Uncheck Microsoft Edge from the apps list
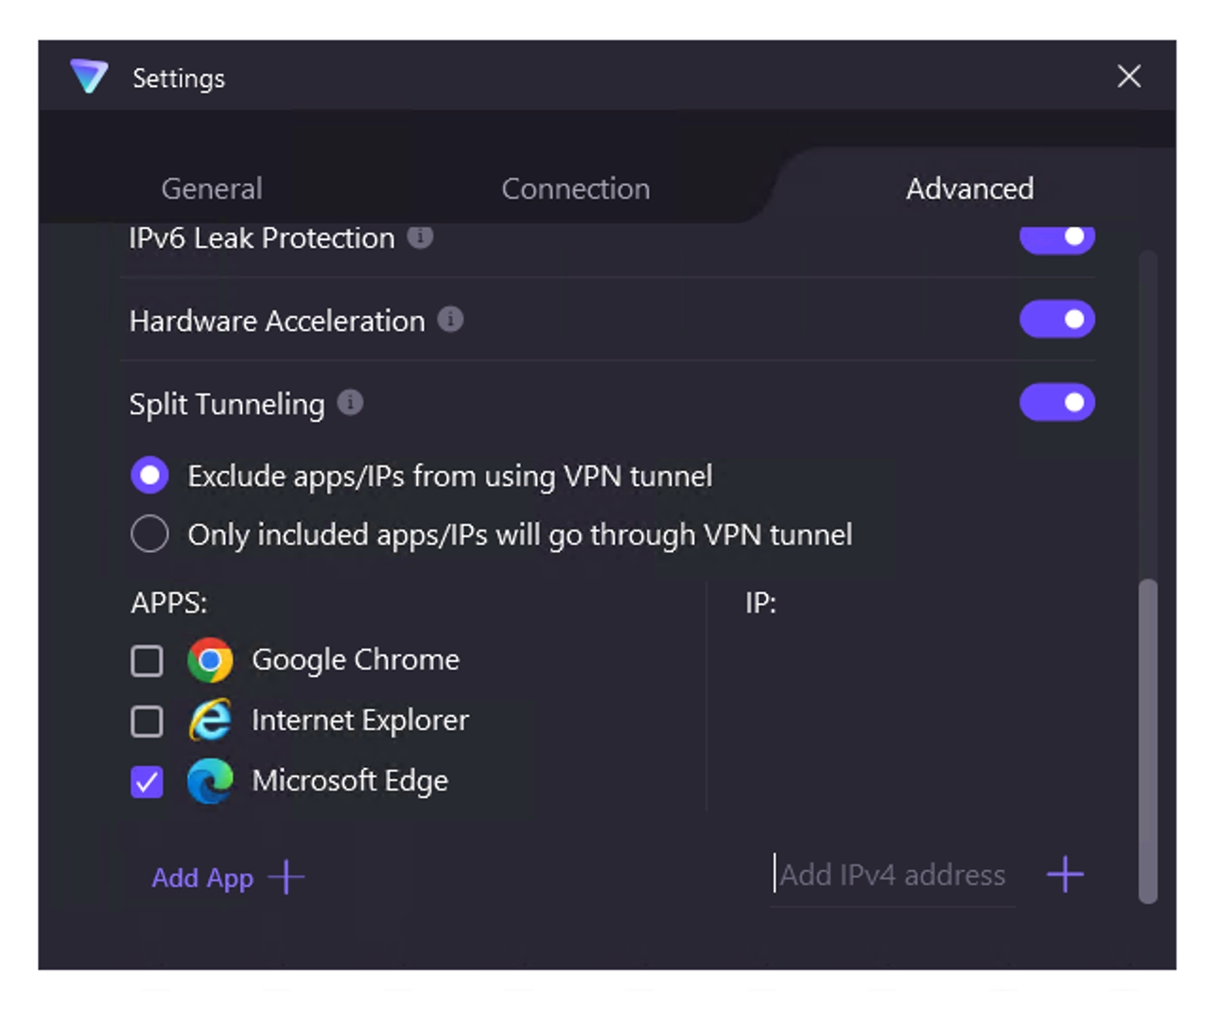1220x1027 pixels. [147, 781]
